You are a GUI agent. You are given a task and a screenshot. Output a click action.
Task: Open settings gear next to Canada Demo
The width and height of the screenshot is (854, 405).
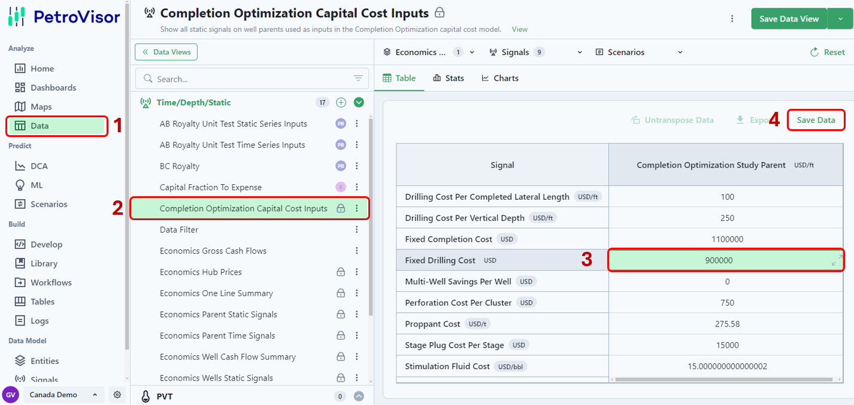coord(117,395)
